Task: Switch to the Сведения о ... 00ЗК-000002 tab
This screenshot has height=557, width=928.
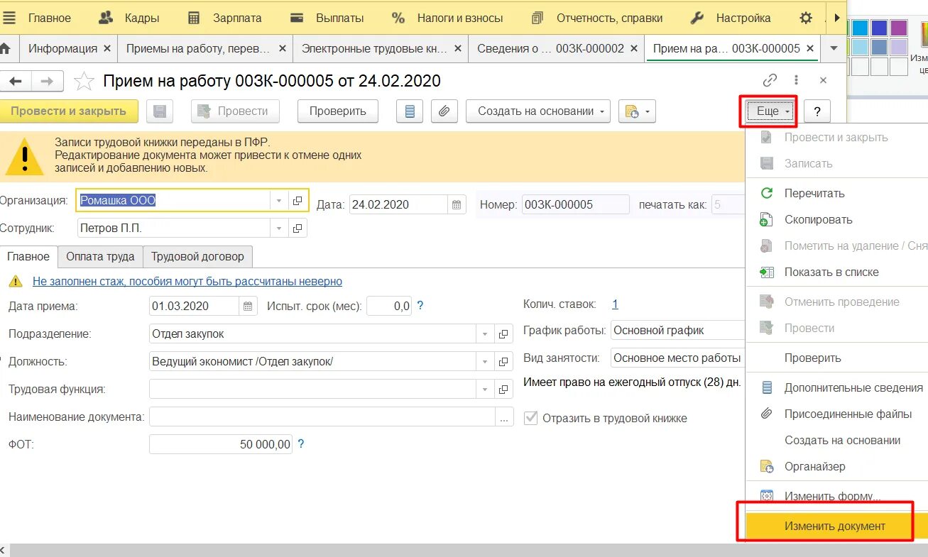Action: coord(550,48)
